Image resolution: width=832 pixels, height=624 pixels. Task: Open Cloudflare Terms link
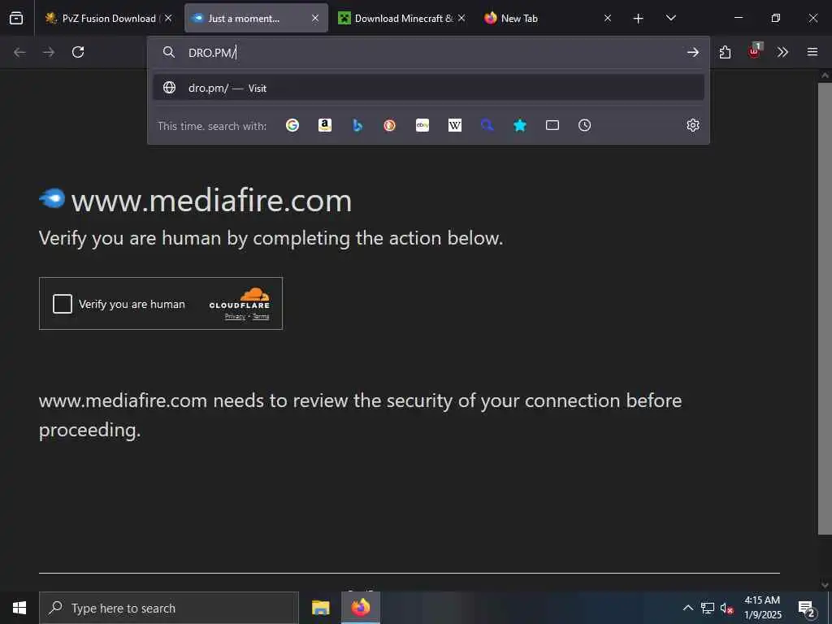click(x=261, y=317)
